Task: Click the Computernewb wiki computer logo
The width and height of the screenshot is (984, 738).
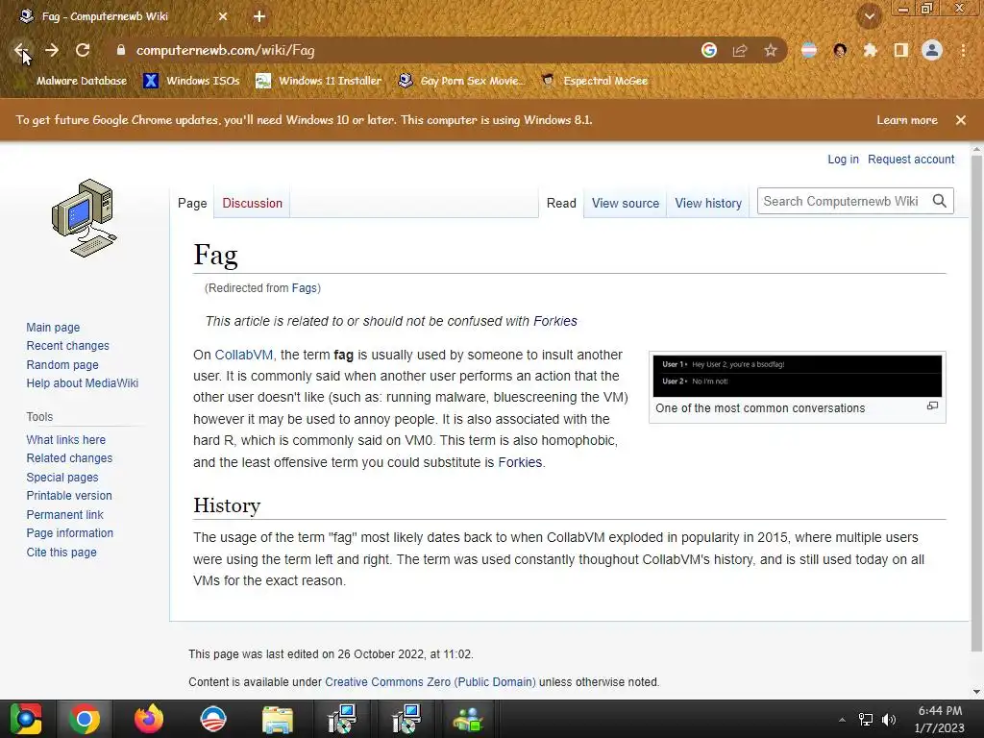Action: pyautogui.click(x=85, y=218)
